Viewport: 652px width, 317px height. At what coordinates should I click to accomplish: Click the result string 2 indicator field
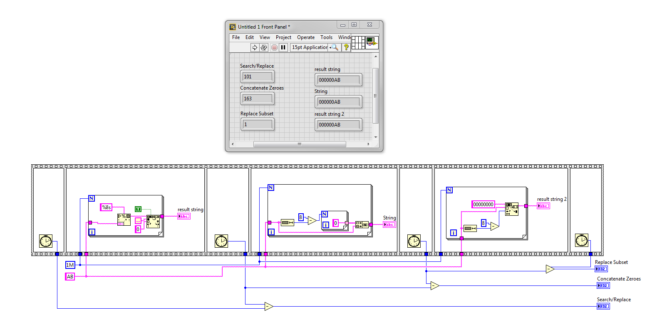[338, 124]
